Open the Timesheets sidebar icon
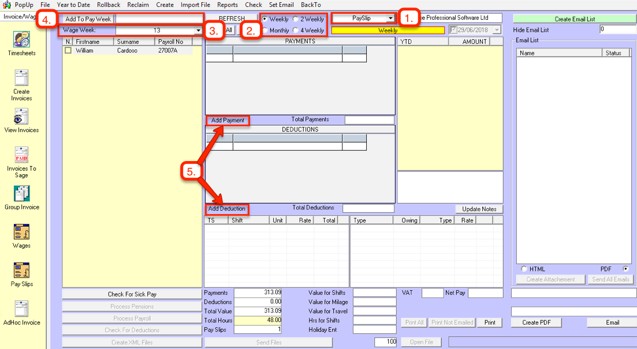 [21, 41]
